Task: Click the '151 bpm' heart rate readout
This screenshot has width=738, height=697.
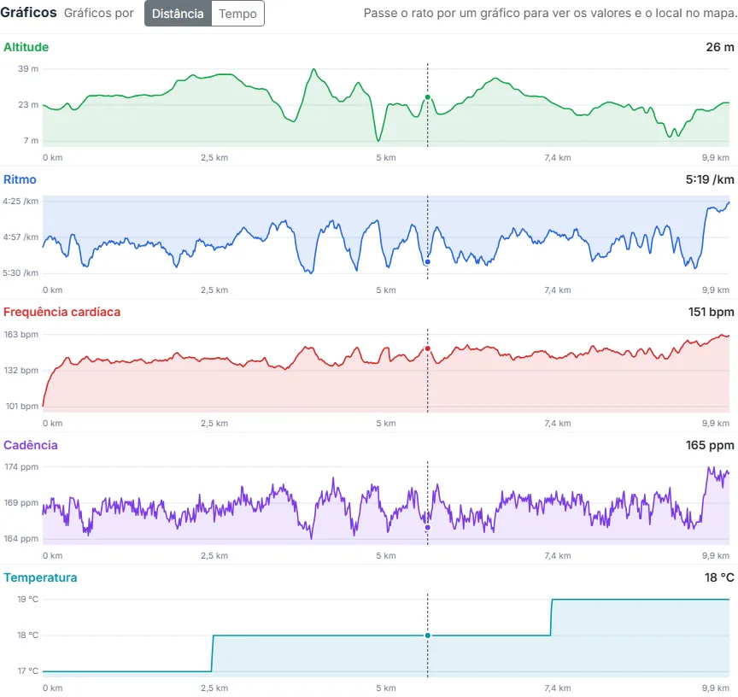Action: pyautogui.click(x=712, y=312)
